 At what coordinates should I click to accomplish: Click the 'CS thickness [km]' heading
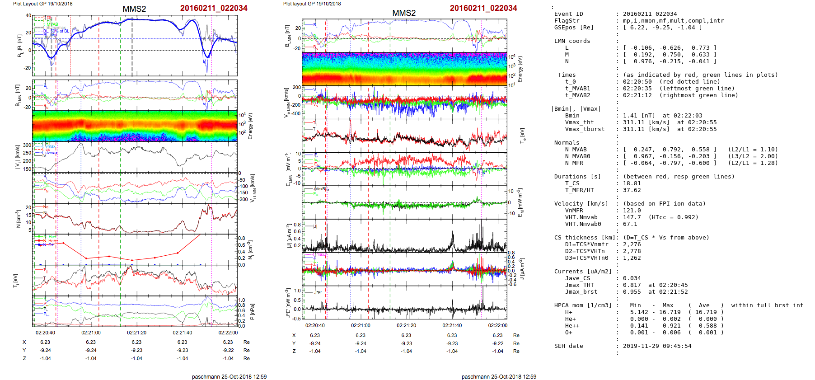(585, 238)
